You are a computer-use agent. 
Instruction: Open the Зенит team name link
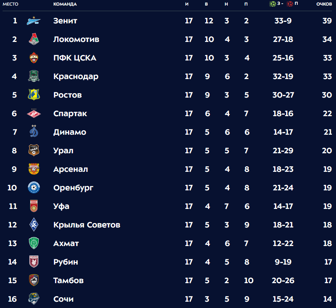point(65,21)
